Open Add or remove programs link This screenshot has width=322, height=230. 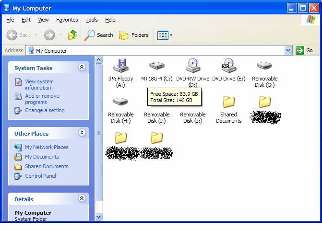[x=42, y=99]
